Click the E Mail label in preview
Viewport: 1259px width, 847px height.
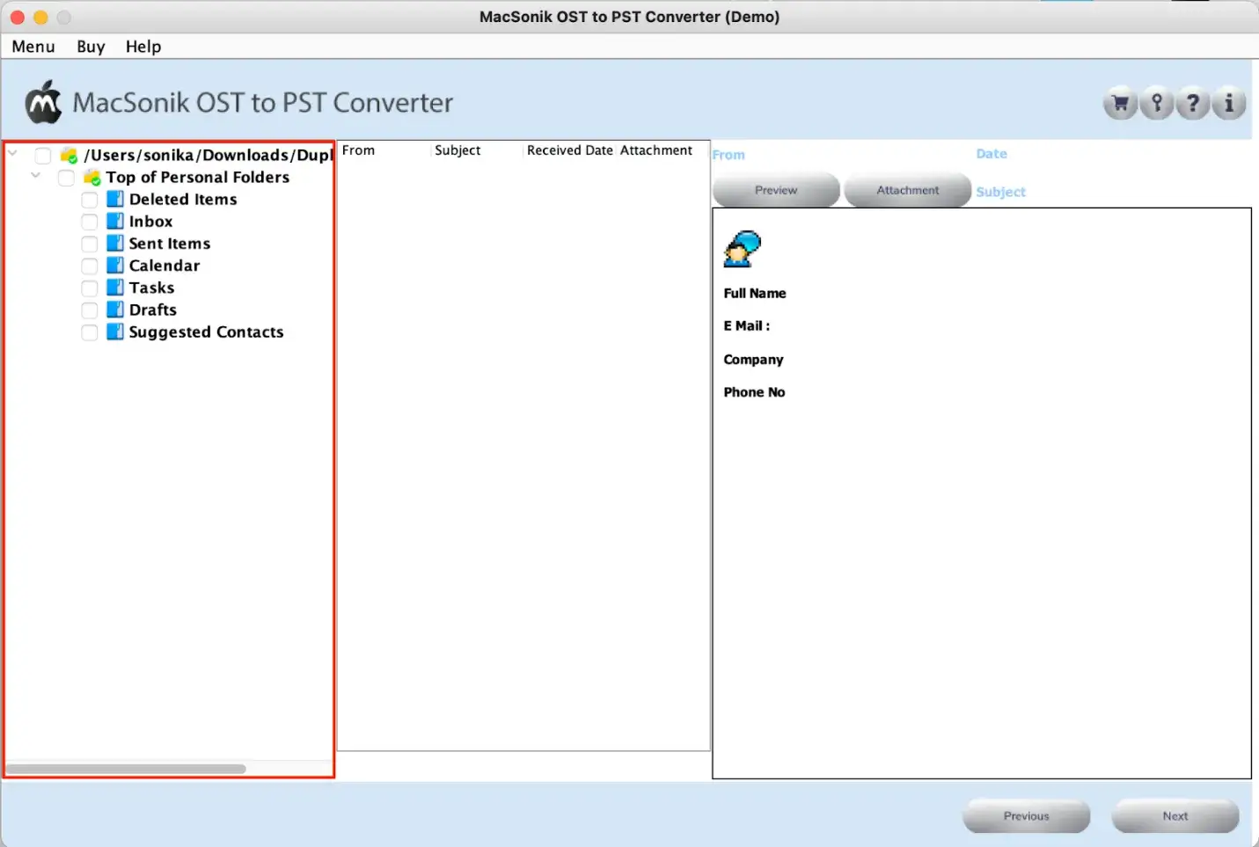tap(746, 326)
